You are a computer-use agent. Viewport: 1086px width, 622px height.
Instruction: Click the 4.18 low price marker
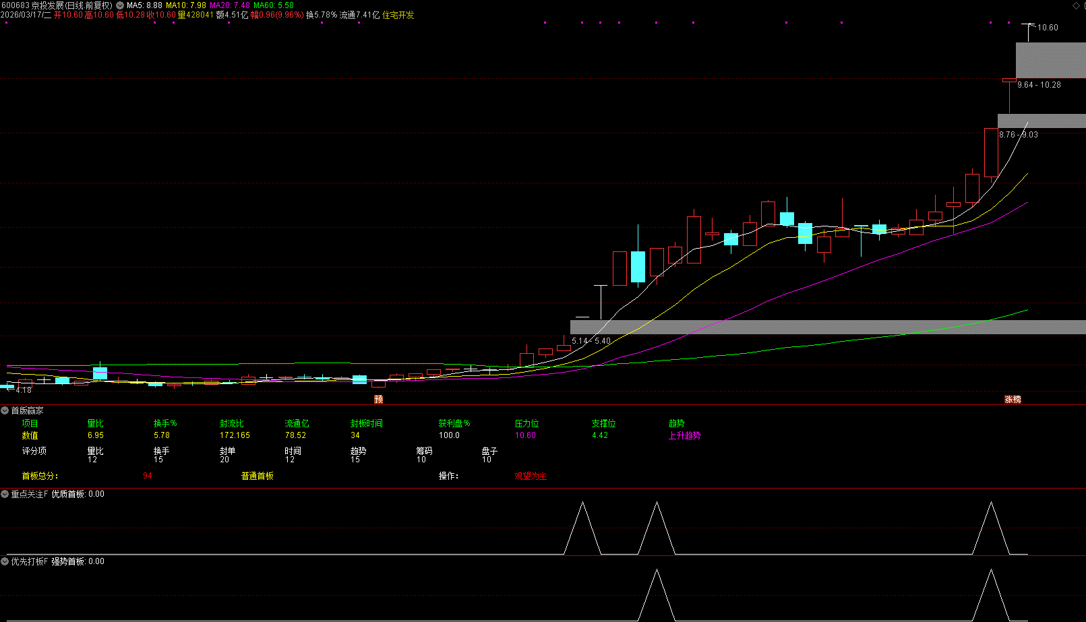[24, 390]
